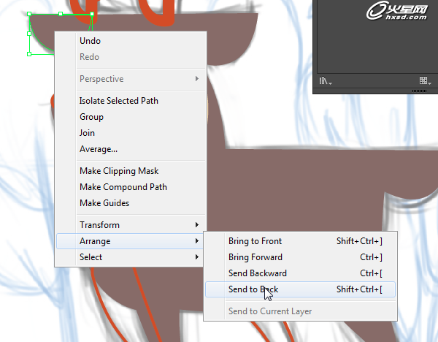This screenshot has width=438, height=342.
Task: Open the Arrange submenu
Action: pos(130,241)
